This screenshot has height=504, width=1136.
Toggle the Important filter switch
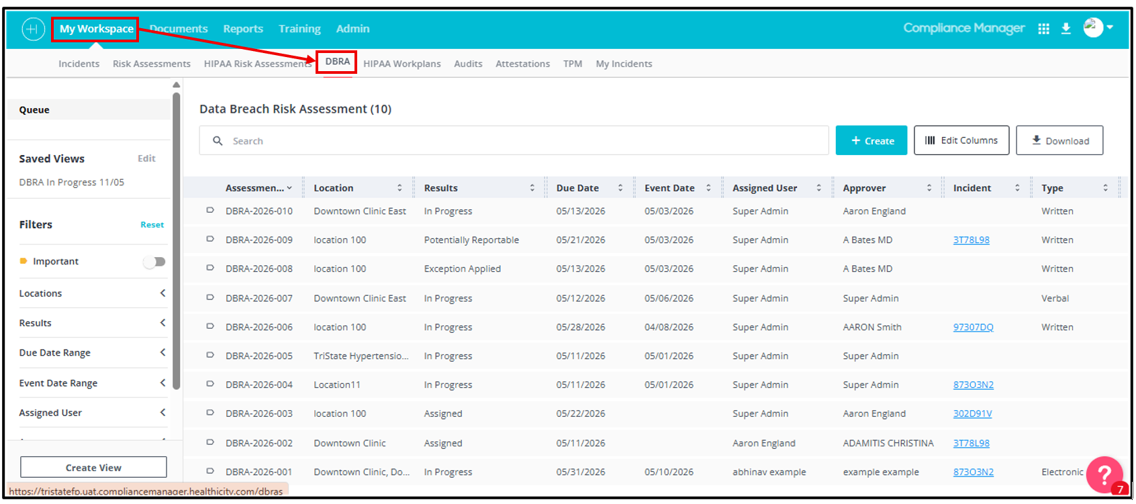pyautogui.click(x=154, y=262)
